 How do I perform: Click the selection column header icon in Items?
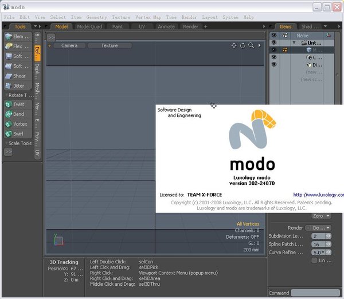coord(285,35)
